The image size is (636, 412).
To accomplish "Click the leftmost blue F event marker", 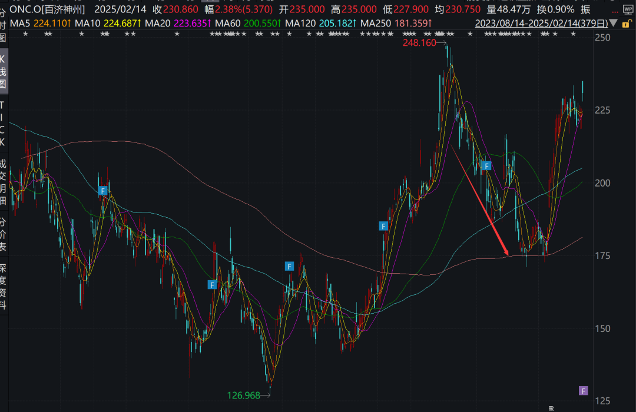I will 103,191.
